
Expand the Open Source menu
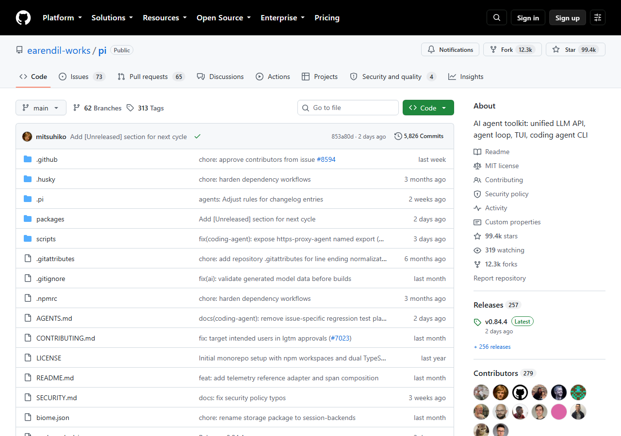pos(224,18)
